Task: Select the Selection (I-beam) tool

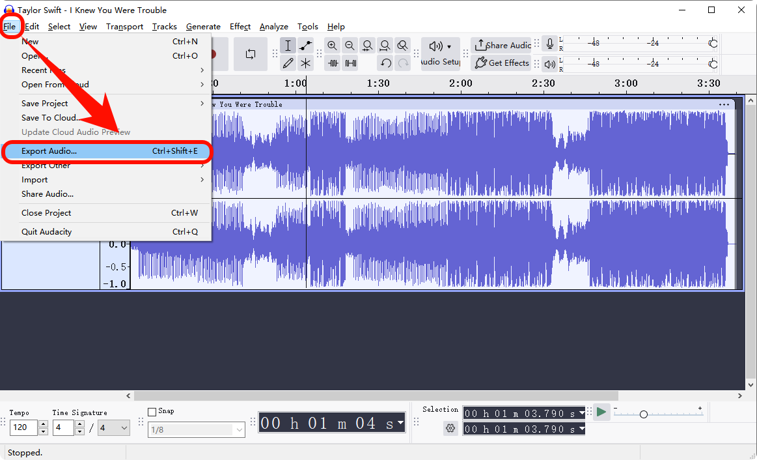Action: pos(288,46)
